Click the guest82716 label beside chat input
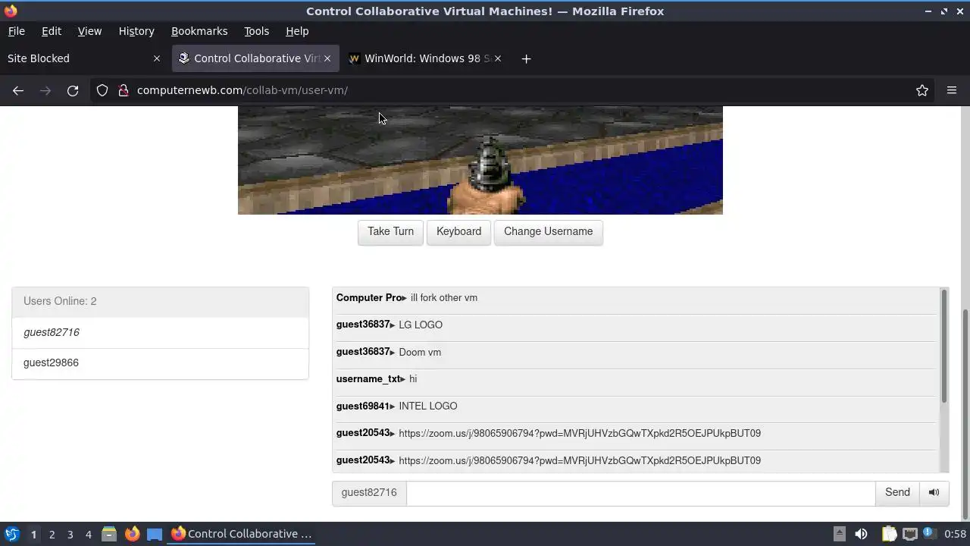Image resolution: width=970 pixels, height=546 pixels. pos(369,493)
